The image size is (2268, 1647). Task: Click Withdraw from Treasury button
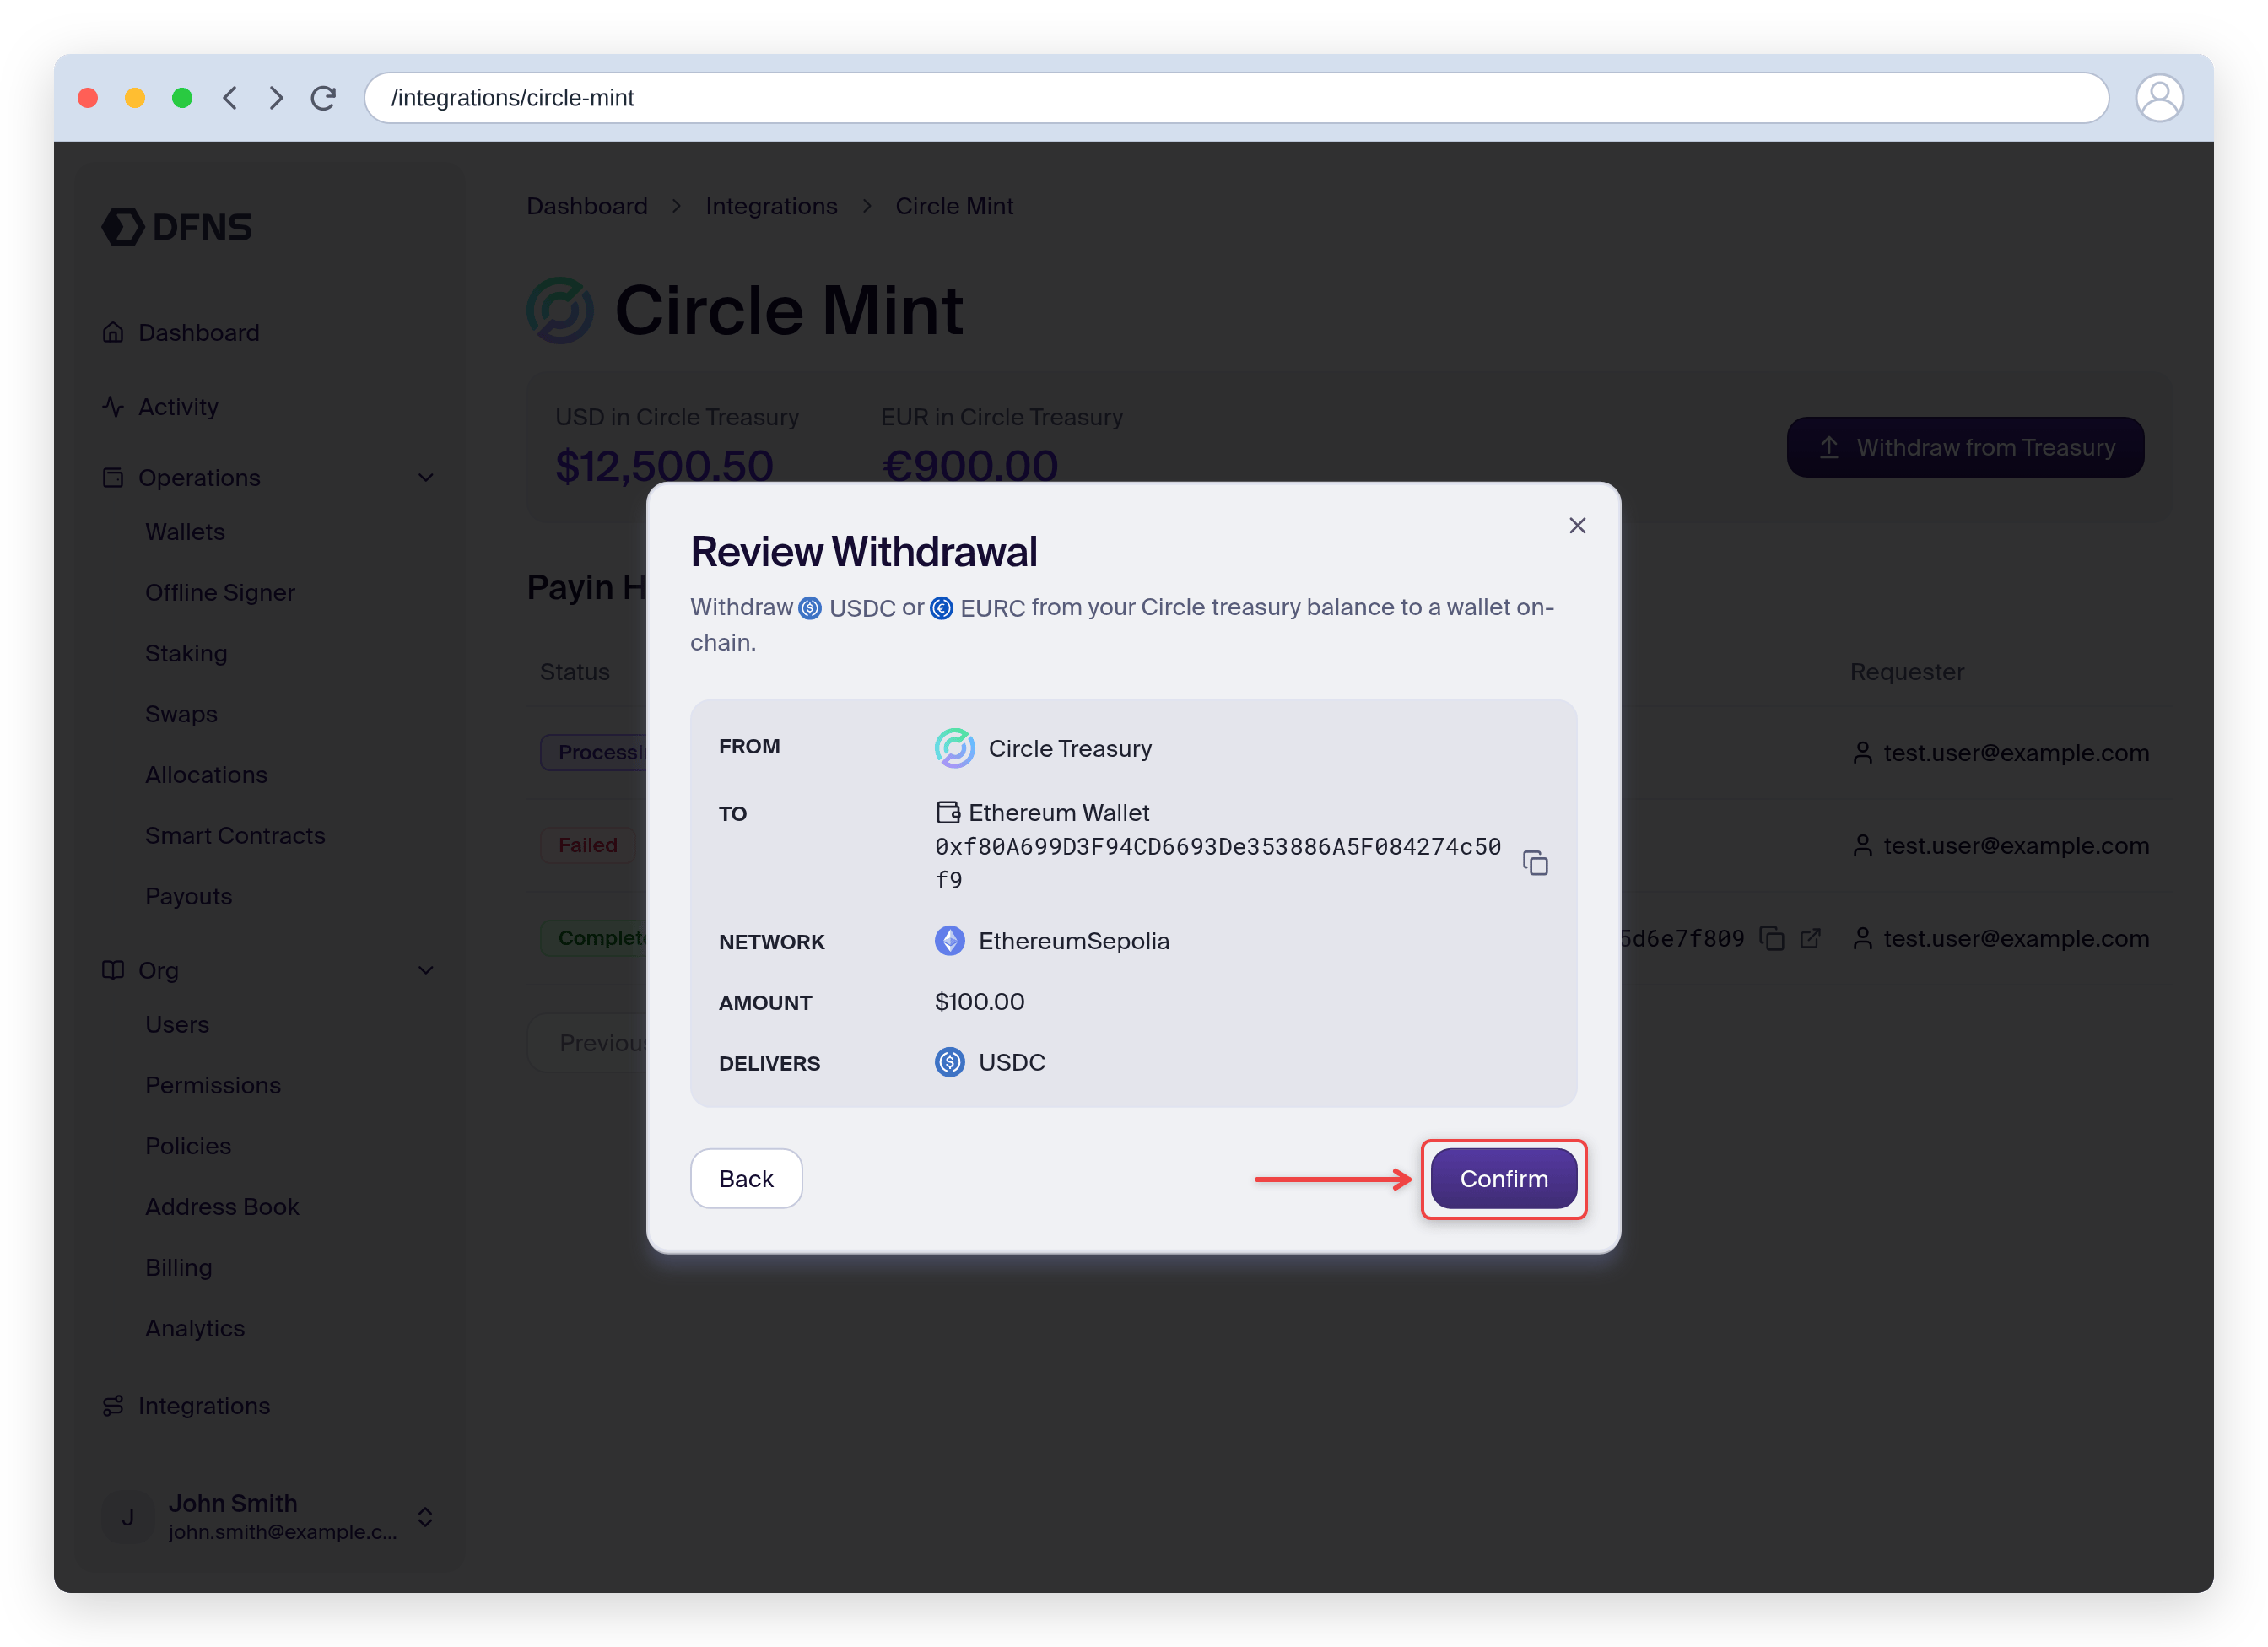click(x=1965, y=447)
